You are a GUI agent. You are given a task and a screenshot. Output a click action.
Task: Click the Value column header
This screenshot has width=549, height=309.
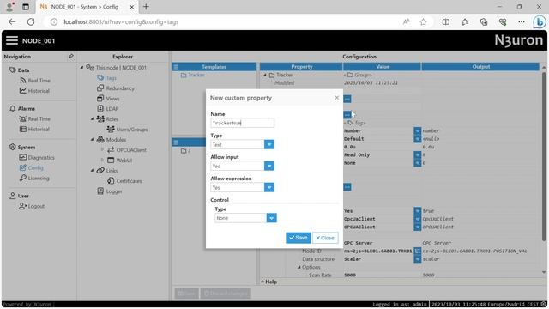point(382,67)
